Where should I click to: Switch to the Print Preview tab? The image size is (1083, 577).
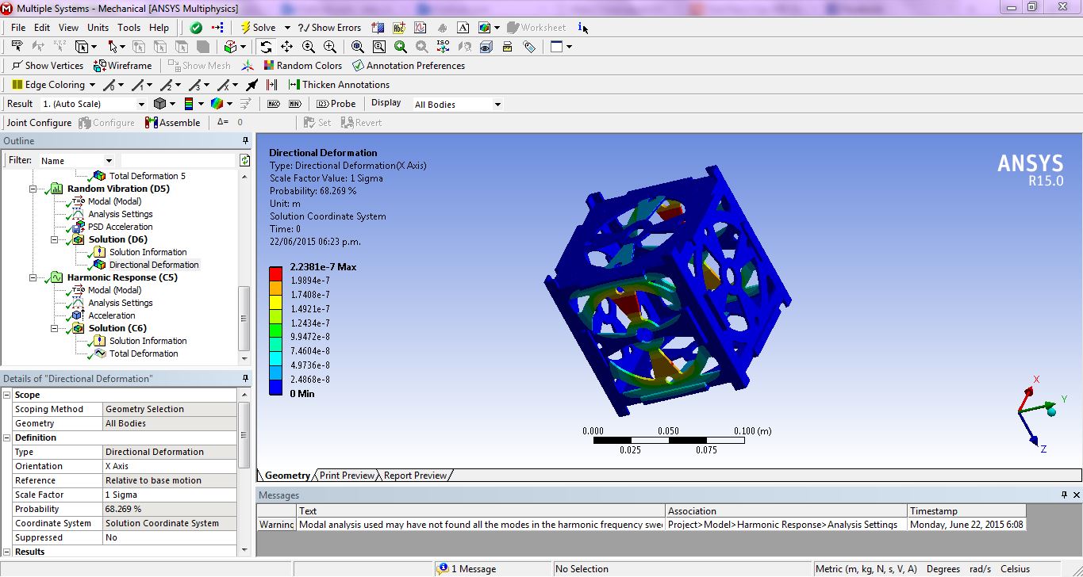pyautogui.click(x=347, y=476)
